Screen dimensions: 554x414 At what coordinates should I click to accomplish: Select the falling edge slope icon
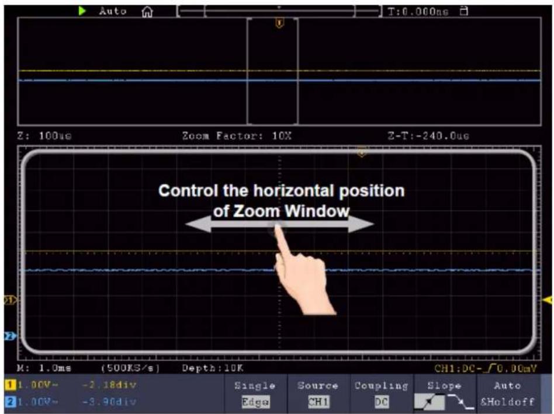[460, 402]
